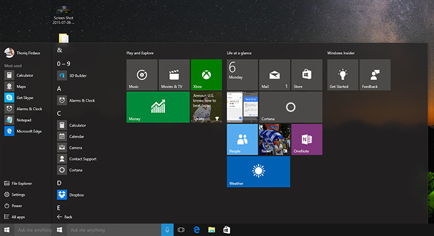
Task: Open File Explorer folder icon on the taskbar
Action: [x=212, y=230]
